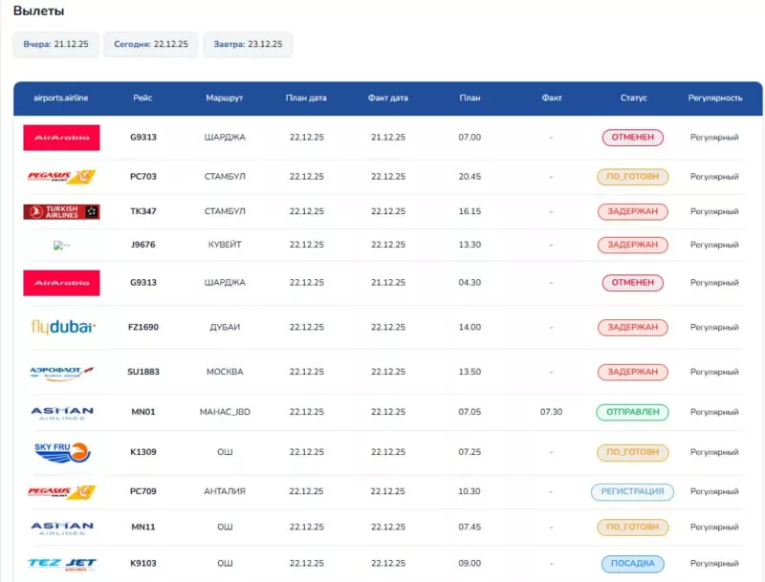Image resolution: width=765 pixels, height=582 pixels.
Task: Click the ПОСАДКА status badge
Action: [632, 563]
